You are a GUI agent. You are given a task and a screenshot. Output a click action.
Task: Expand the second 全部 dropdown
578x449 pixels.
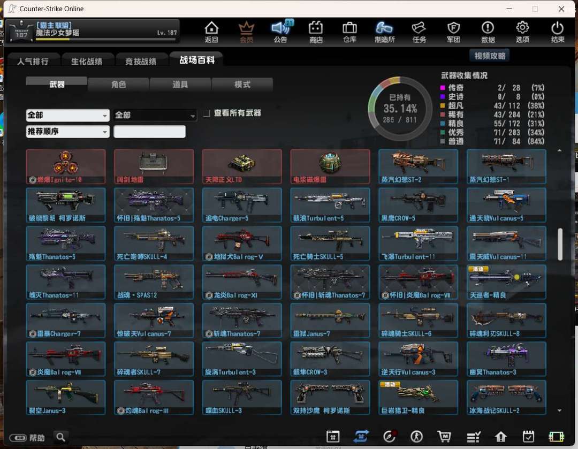pyautogui.click(x=155, y=115)
